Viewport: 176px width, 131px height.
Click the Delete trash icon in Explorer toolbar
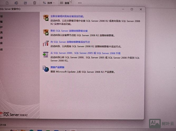click(x=35, y=3)
